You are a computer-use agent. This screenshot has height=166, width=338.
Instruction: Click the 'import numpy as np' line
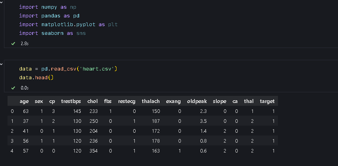pos(48,7)
